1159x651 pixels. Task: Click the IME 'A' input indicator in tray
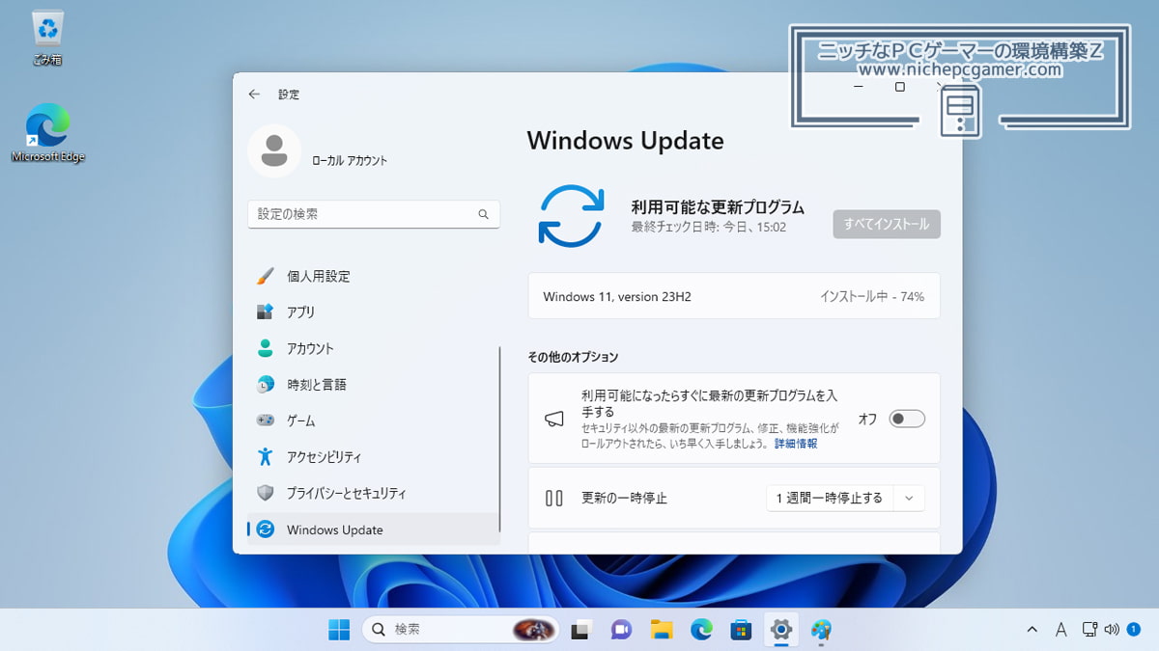click(1060, 630)
